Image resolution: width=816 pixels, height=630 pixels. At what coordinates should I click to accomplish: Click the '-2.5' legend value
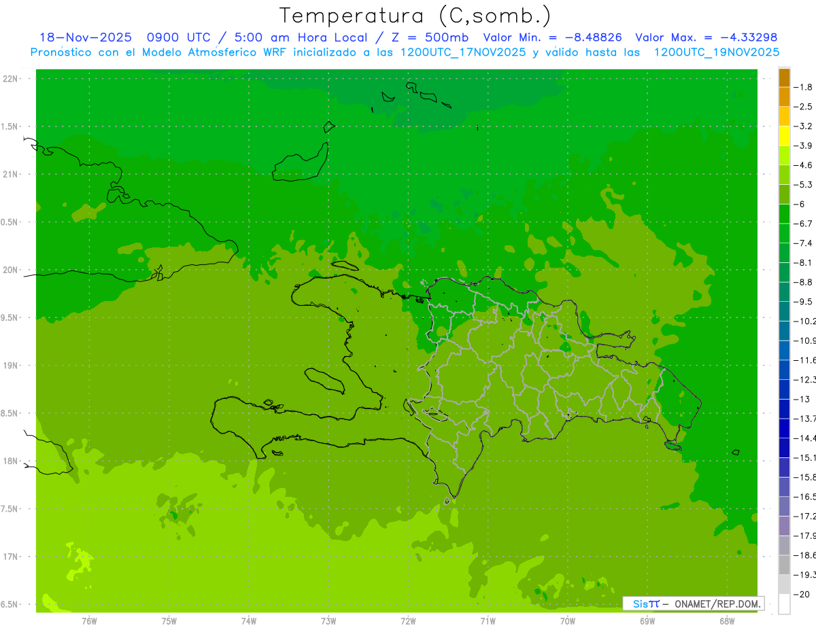coord(804,107)
